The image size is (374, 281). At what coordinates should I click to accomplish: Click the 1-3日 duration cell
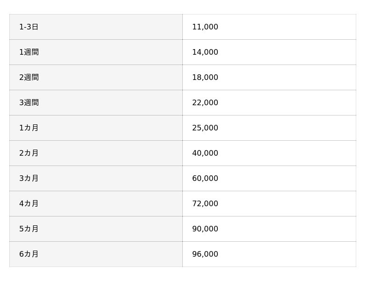pos(29,27)
